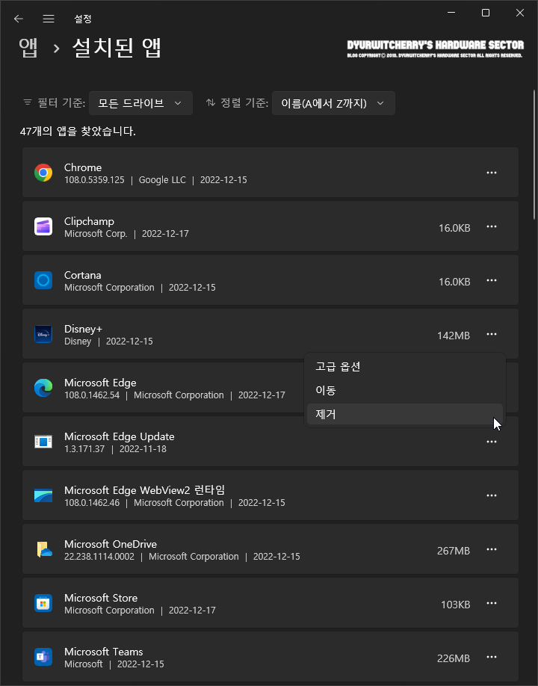
Task: Open more options for Disney+
Action: (x=492, y=334)
